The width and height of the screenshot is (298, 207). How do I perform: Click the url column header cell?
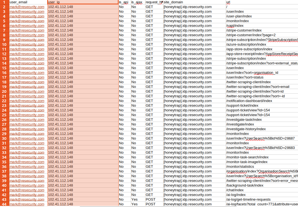(x=262, y=2)
